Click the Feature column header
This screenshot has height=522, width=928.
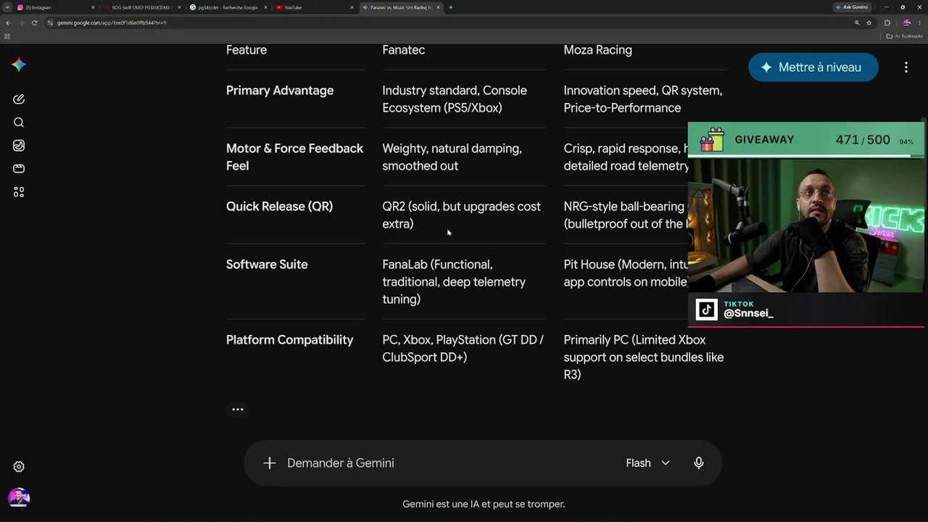coord(246,50)
